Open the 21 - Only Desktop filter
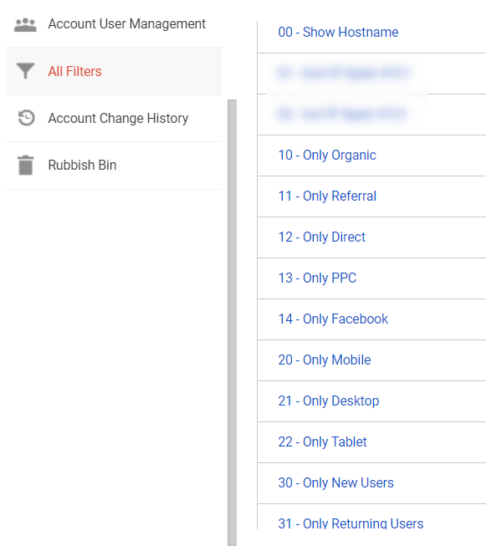 [329, 401]
